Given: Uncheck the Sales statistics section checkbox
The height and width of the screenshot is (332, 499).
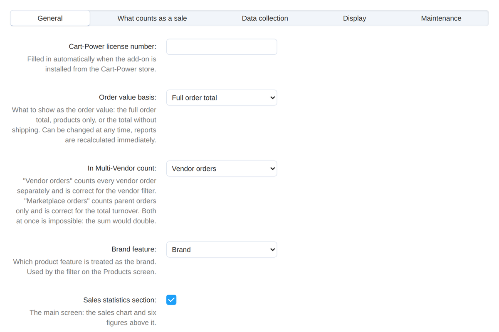Looking at the screenshot, I should [x=171, y=300].
